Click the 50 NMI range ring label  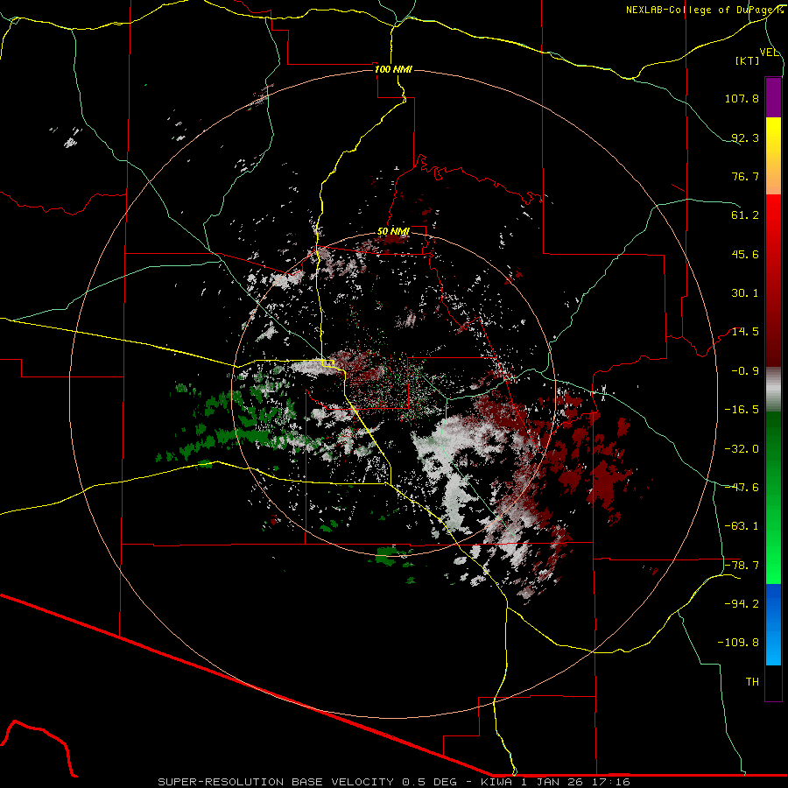pyautogui.click(x=393, y=231)
